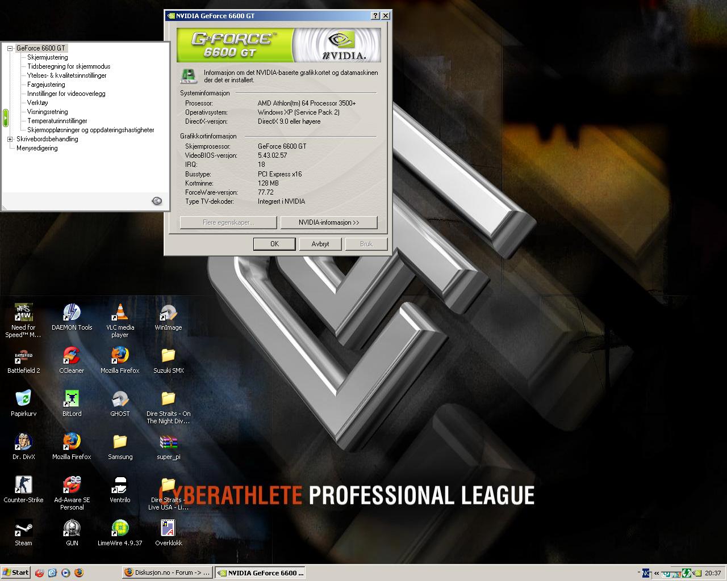Click the VideoBIOS version 5.43.02.57
The image size is (727, 581).
tap(273, 155)
